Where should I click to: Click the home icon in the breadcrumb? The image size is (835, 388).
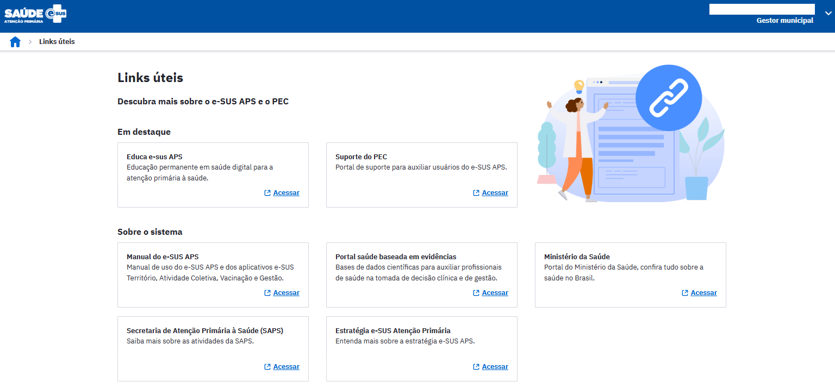click(15, 42)
